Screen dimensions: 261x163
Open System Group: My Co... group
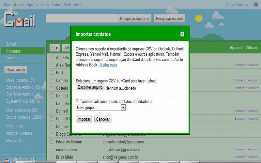click(x=25, y=101)
